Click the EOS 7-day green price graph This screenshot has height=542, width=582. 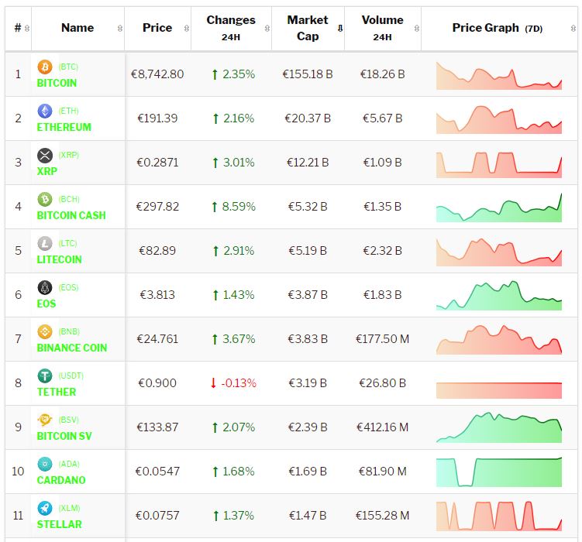click(498, 295)
